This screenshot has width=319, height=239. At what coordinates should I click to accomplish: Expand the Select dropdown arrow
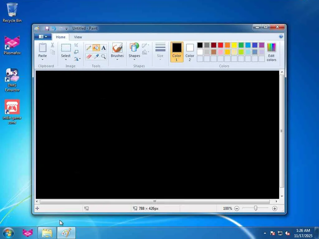pos(66,59)
